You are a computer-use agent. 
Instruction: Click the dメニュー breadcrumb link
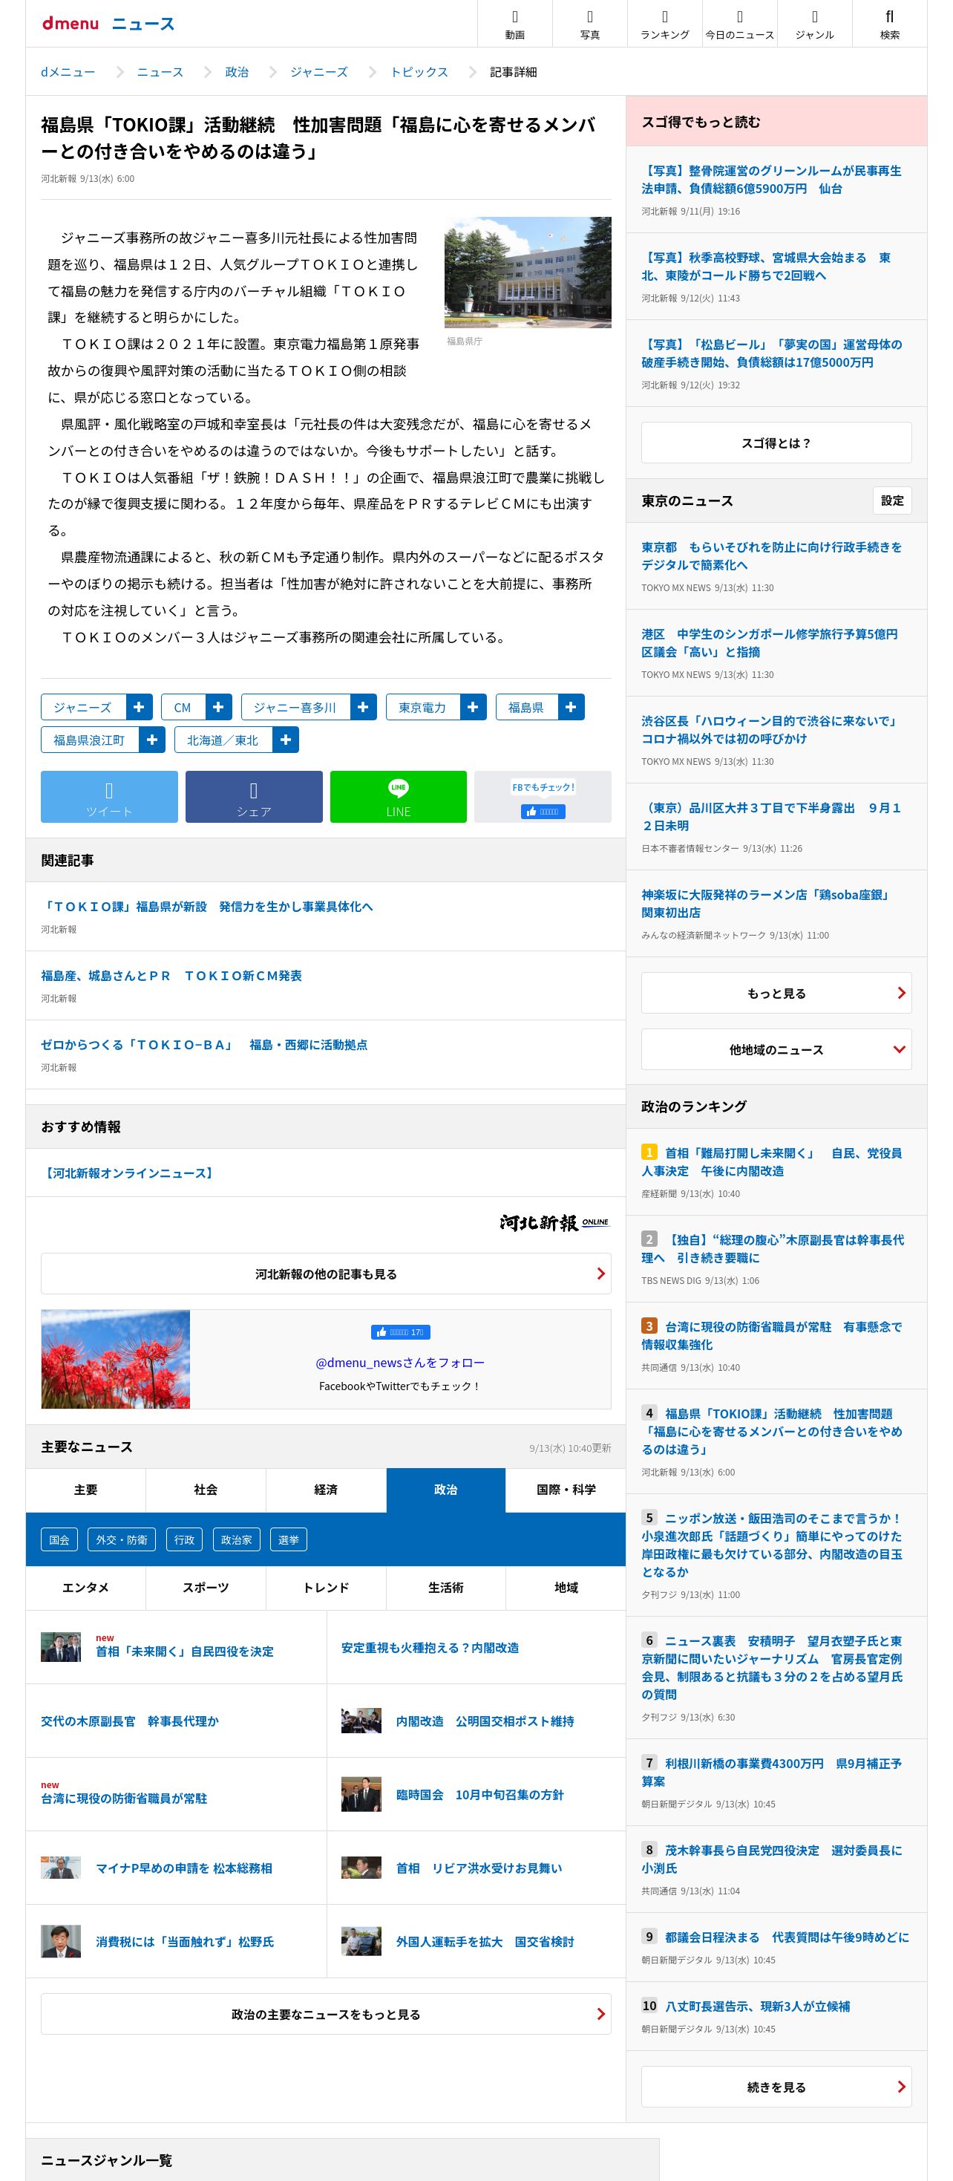coord(68,72)
